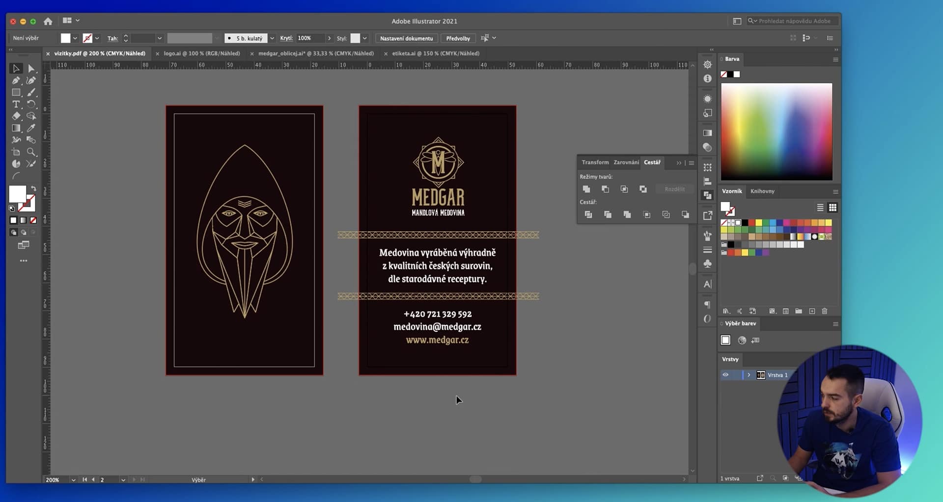
Task: Open the Knihovny tab
Action: pos(762,191)
